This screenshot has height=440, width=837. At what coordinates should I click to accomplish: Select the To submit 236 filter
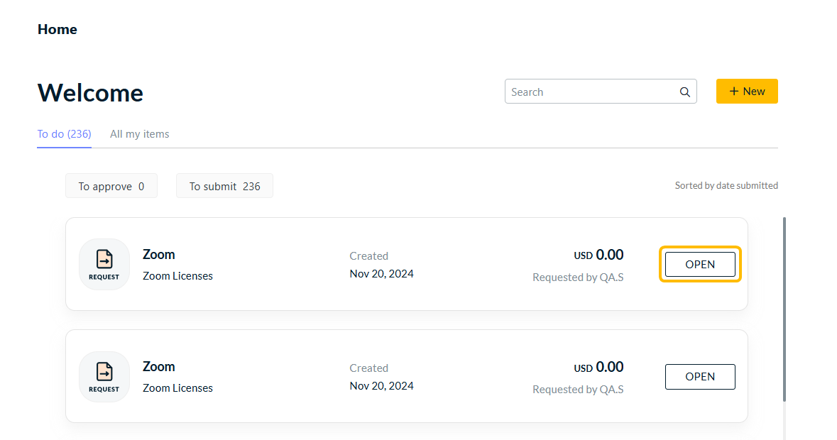click(224, 187)
